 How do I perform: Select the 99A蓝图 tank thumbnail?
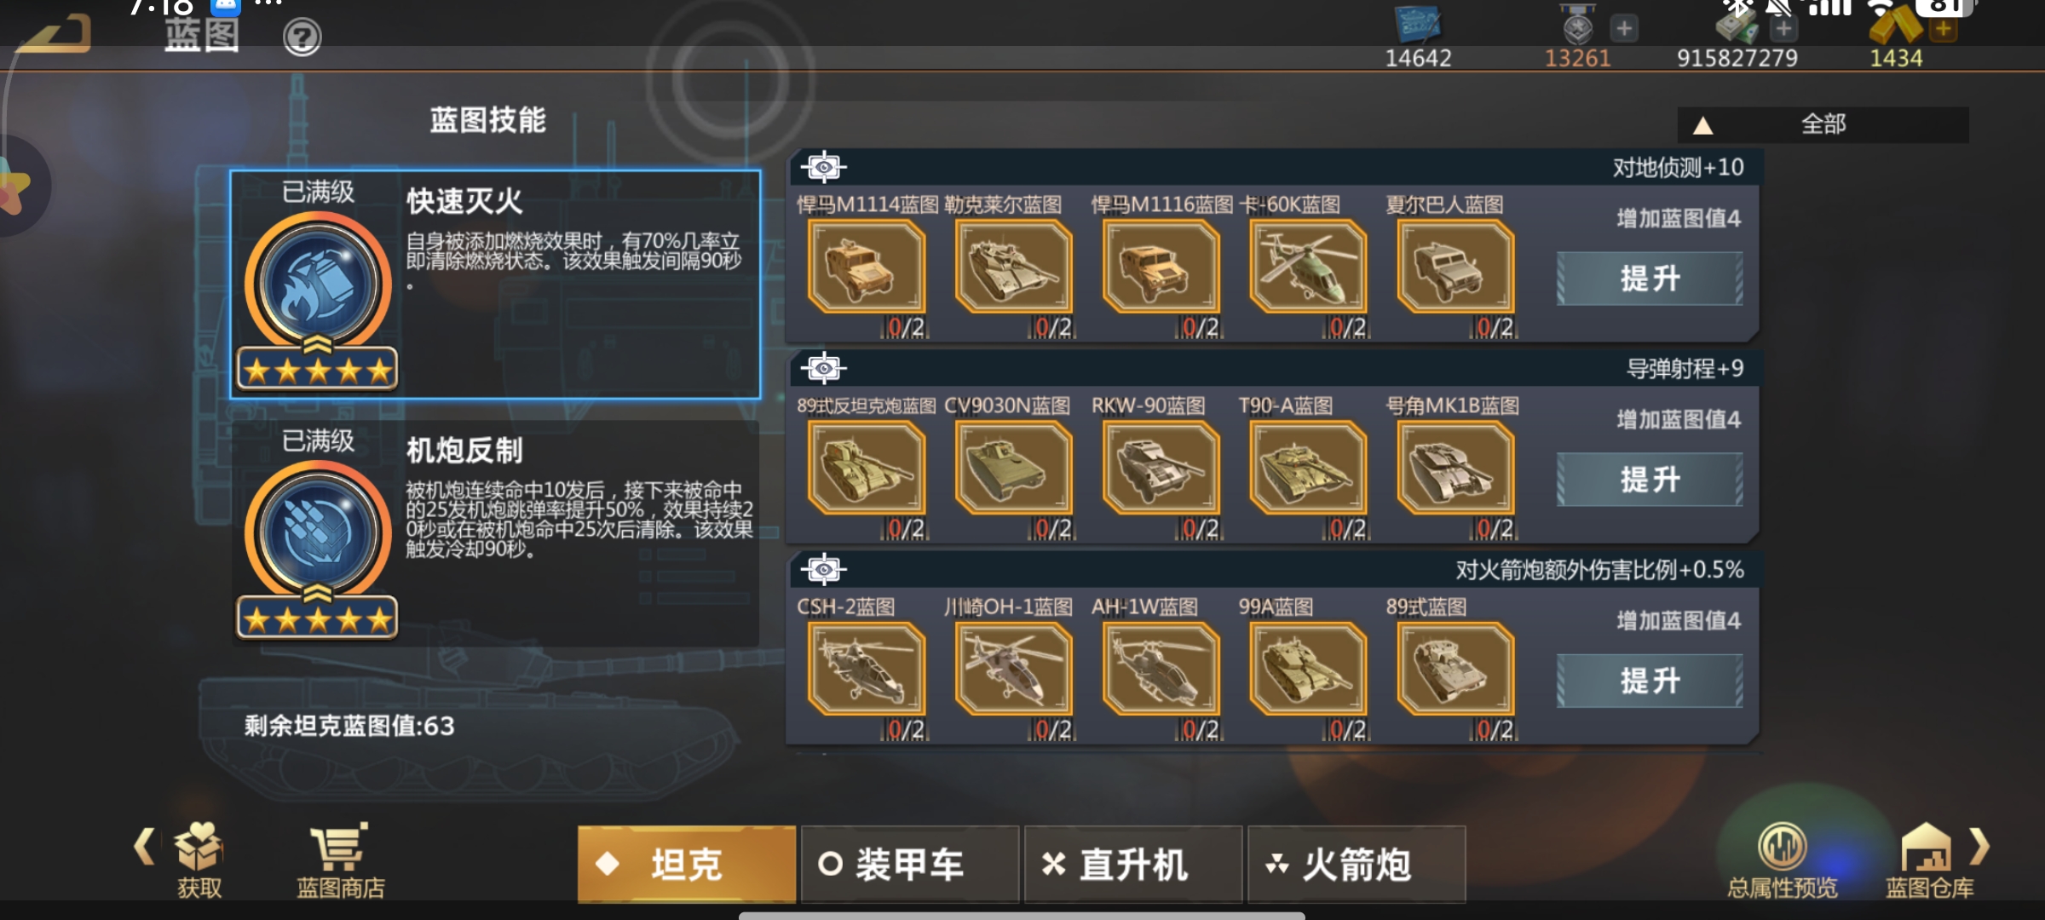[x=1308, y=669]
